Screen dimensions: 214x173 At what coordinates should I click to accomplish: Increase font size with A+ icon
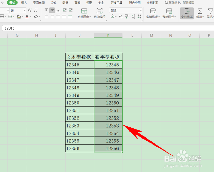click(x=29, y=11)
